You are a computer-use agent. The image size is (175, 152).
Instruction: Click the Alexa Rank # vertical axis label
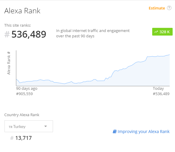coord(9,63)
